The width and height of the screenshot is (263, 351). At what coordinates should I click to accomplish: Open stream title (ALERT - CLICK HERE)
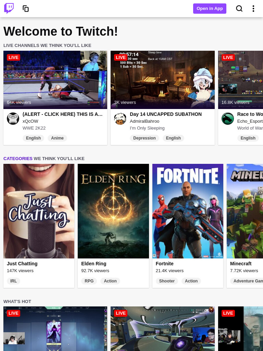[x=62, y=114]
